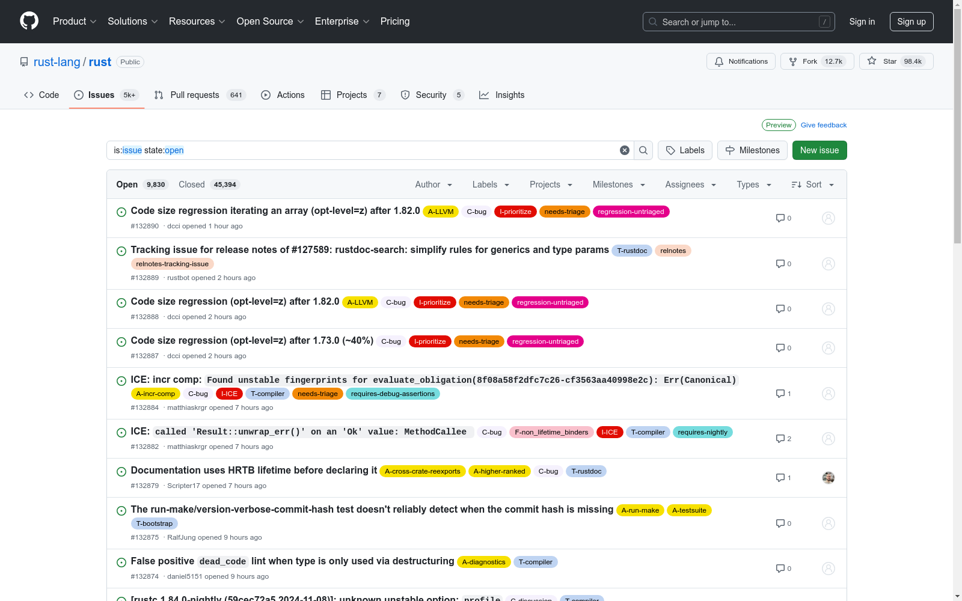962x601 pixels.
Task: Click the Give feedback link
Action: click(824, 125)
